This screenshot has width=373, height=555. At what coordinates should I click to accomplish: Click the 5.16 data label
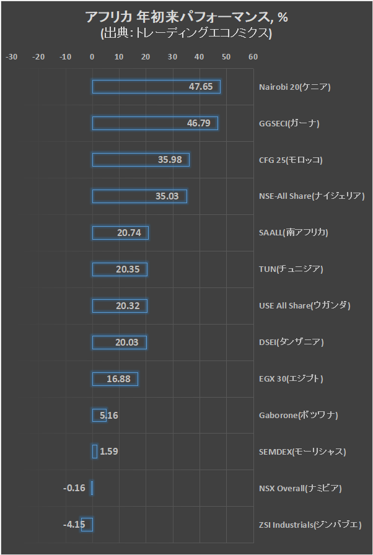[109, 415]
